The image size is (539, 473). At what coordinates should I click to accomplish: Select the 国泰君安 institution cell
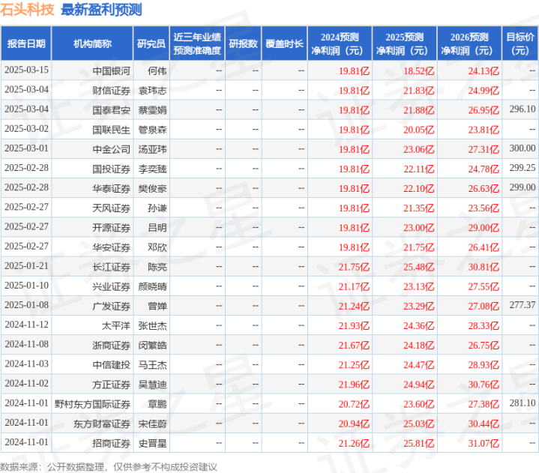[x=92, y=110]
